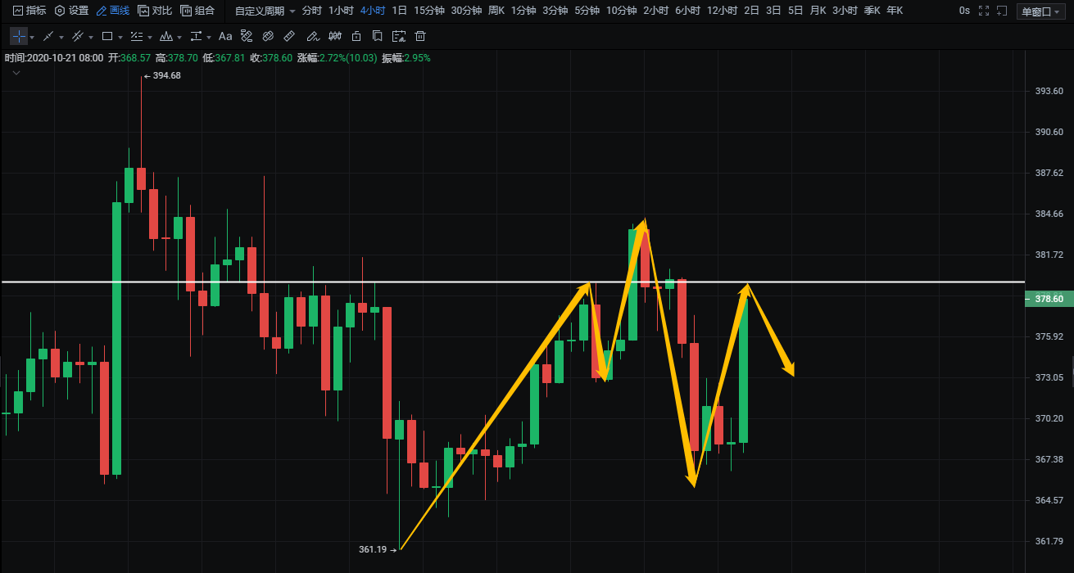Pick the ruler measurement tool

coord(288,37)
